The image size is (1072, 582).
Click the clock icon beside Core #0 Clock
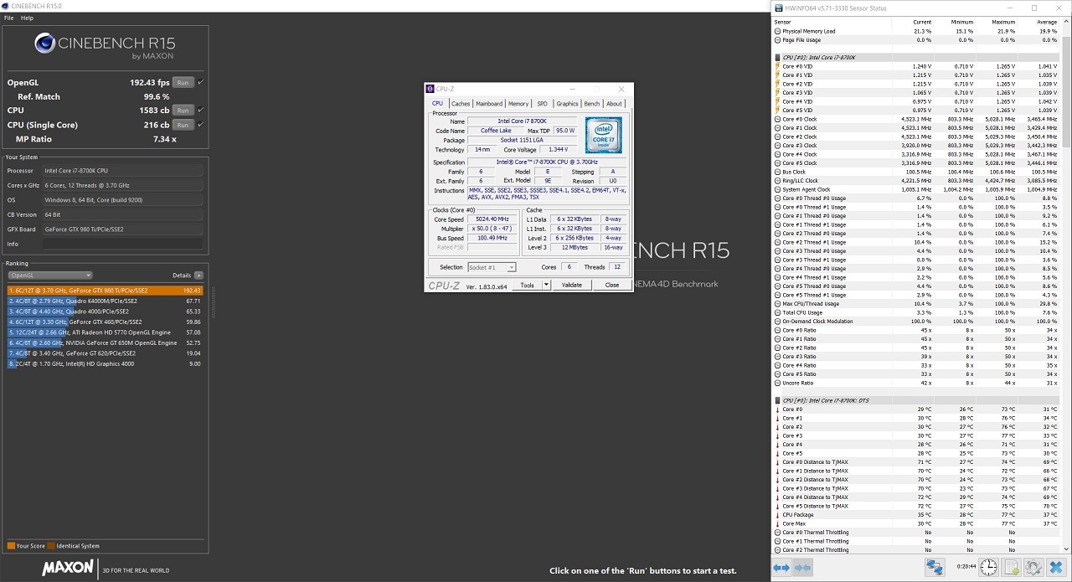tap(778, 119)
